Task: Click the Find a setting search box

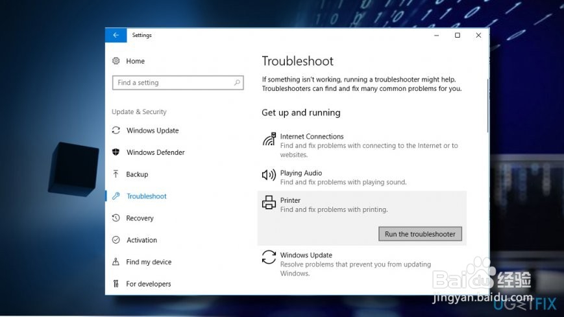Action: point(178,83)
